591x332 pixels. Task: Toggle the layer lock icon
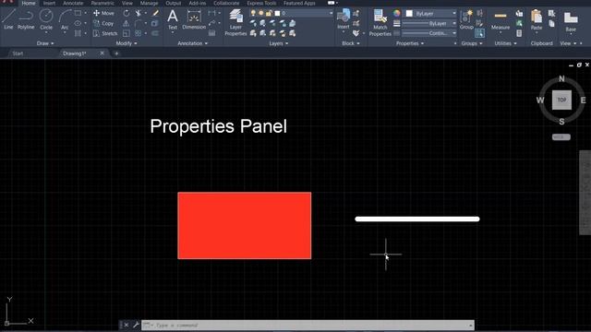point(269,13)
